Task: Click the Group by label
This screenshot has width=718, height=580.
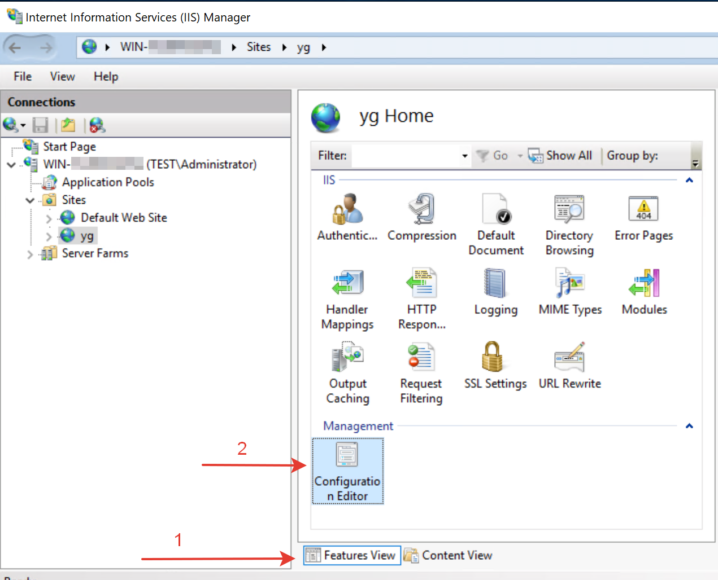Action: pyautogui.click(x=632, y=156)
